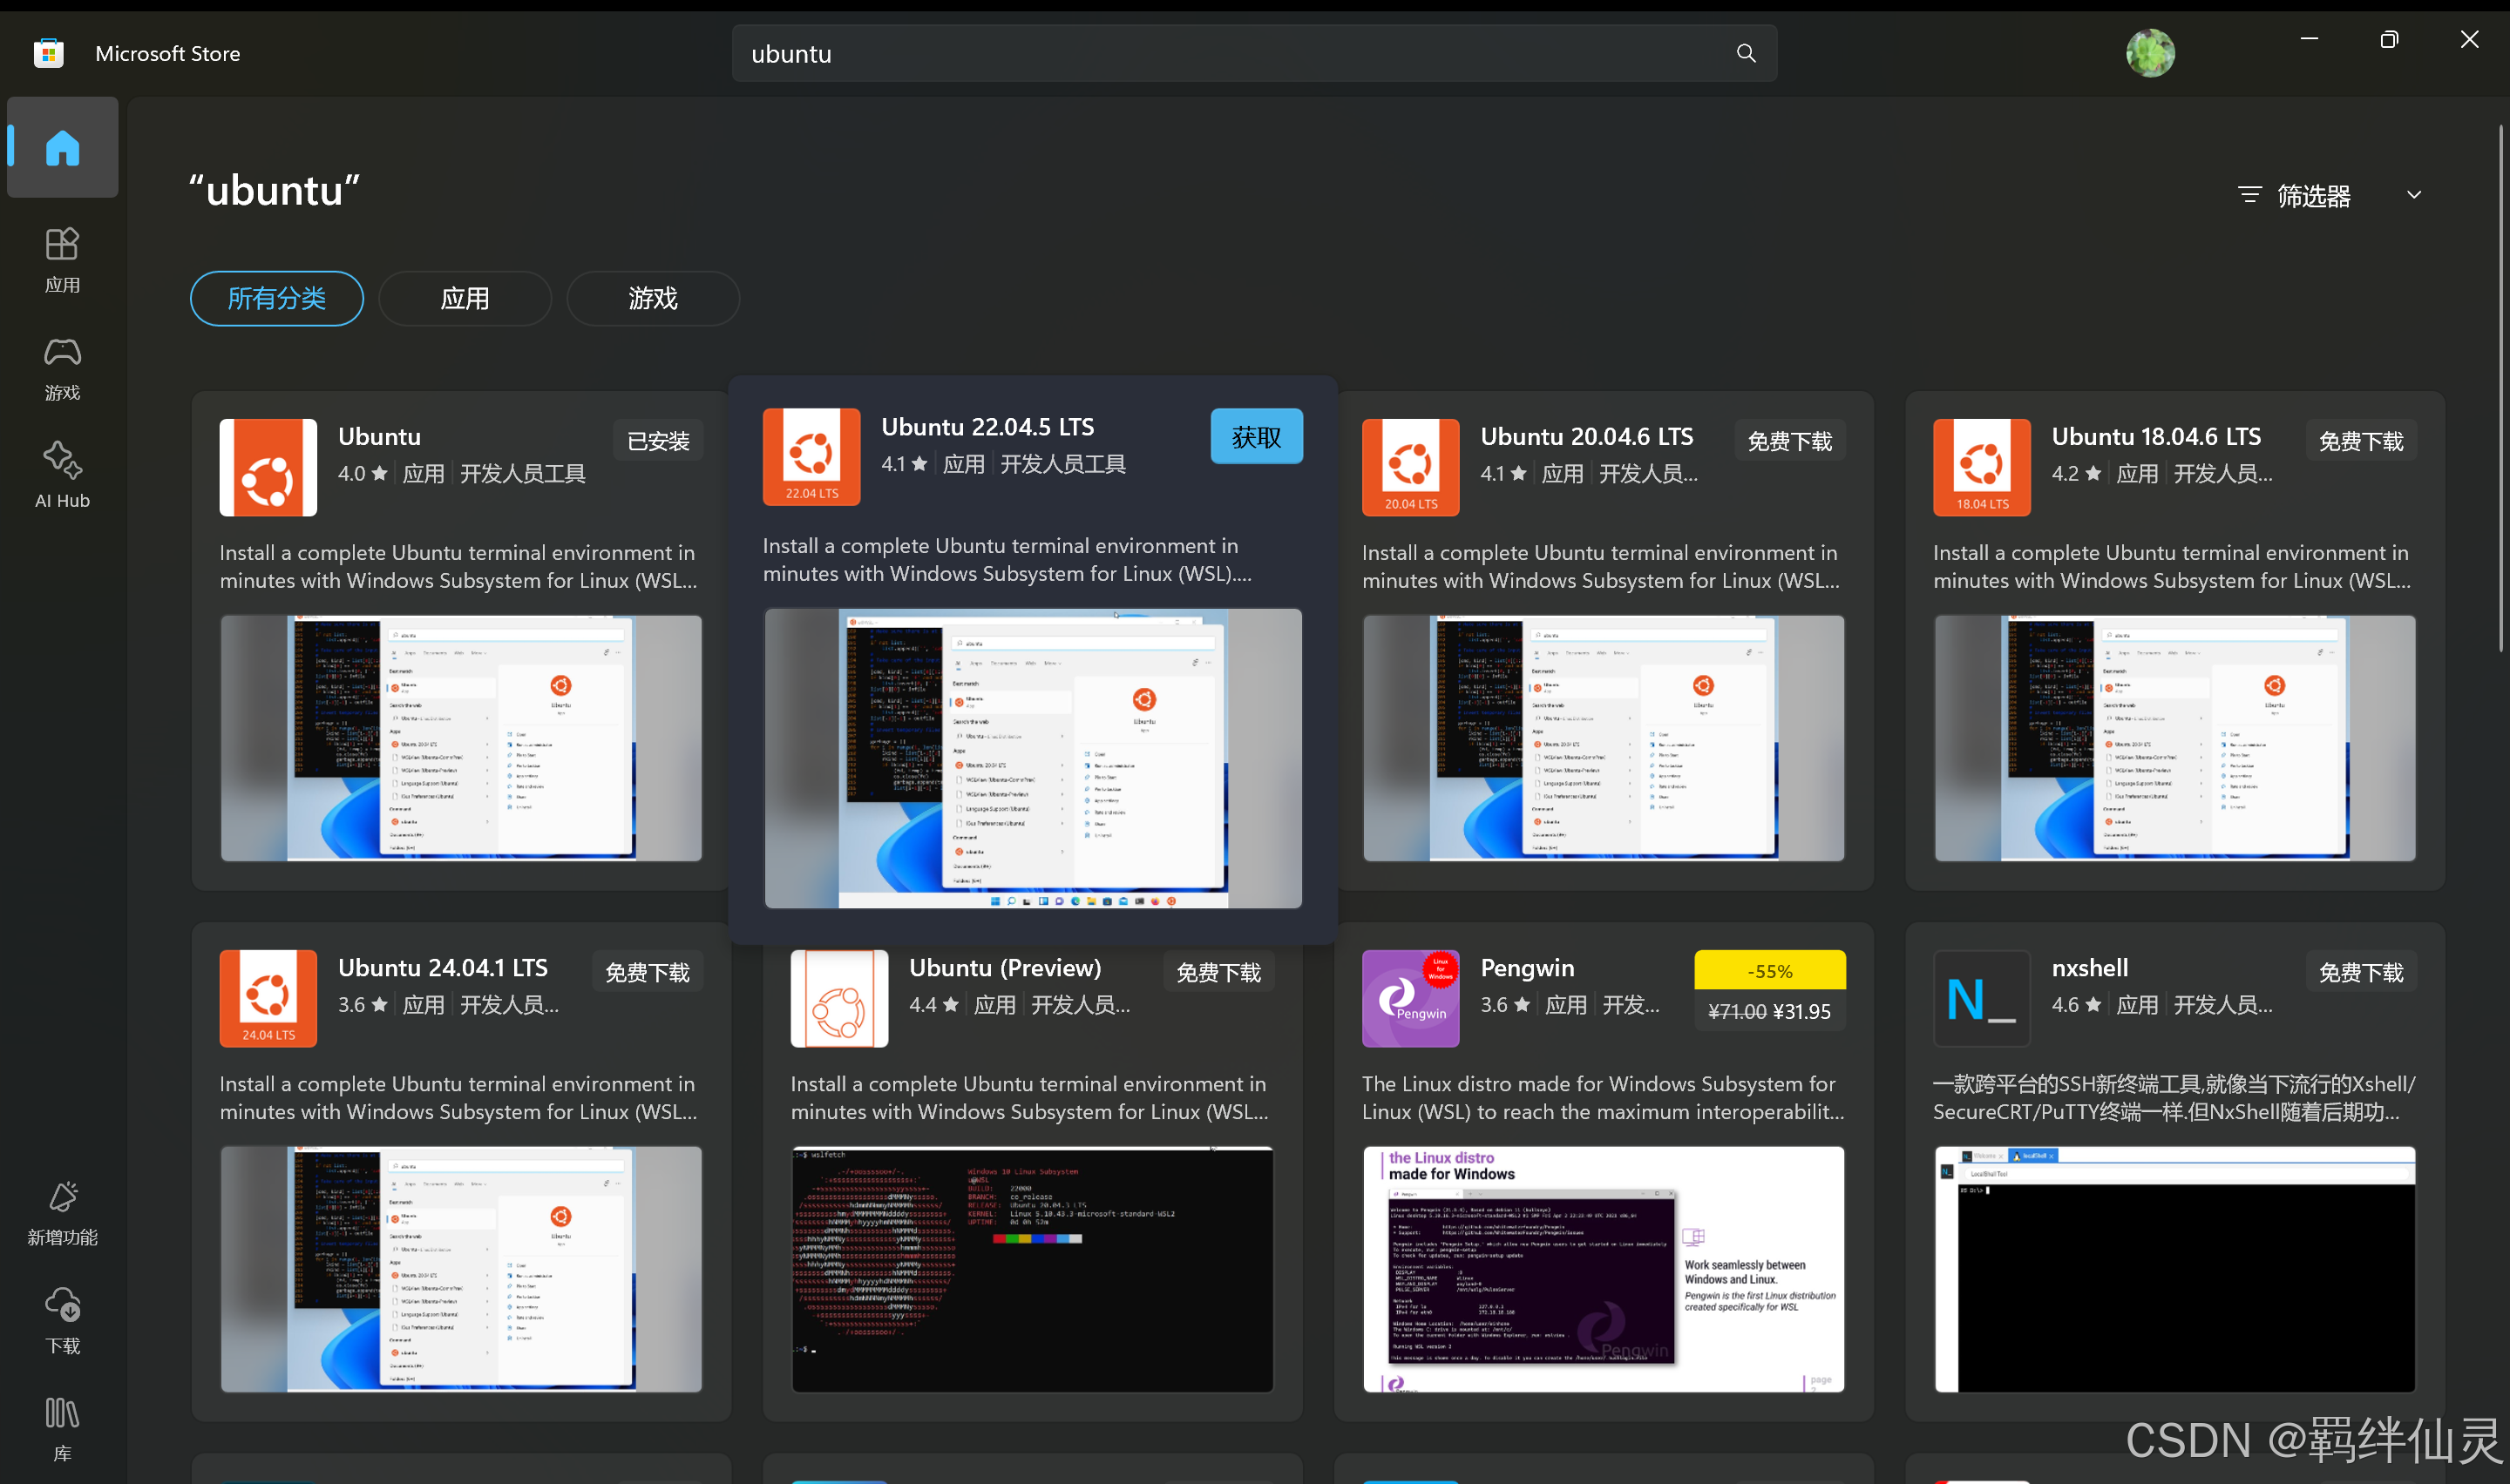Switch to the 游戏 filter pill
The width and height of the screenshot is (2510, 1484).
[652, 298]
